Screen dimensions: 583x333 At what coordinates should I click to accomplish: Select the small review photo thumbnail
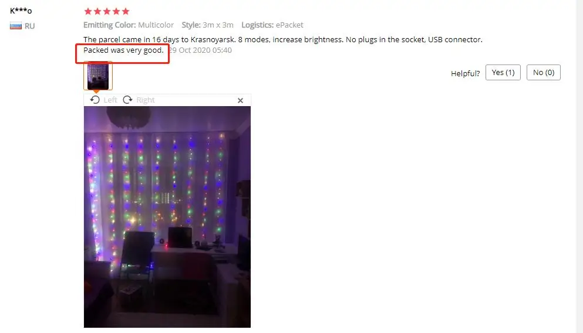(x=98, y=76)
